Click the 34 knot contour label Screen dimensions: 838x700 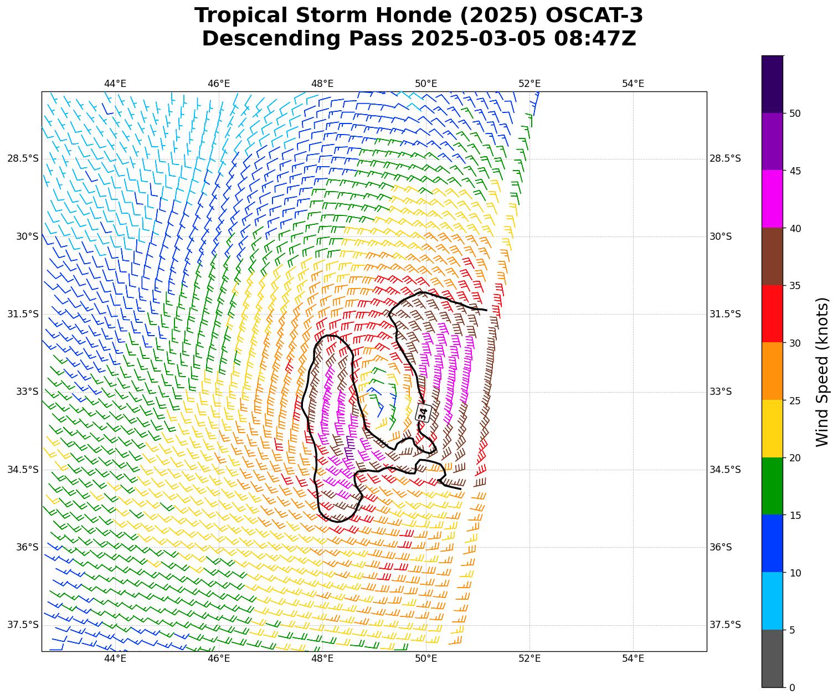tap(423, 413)
